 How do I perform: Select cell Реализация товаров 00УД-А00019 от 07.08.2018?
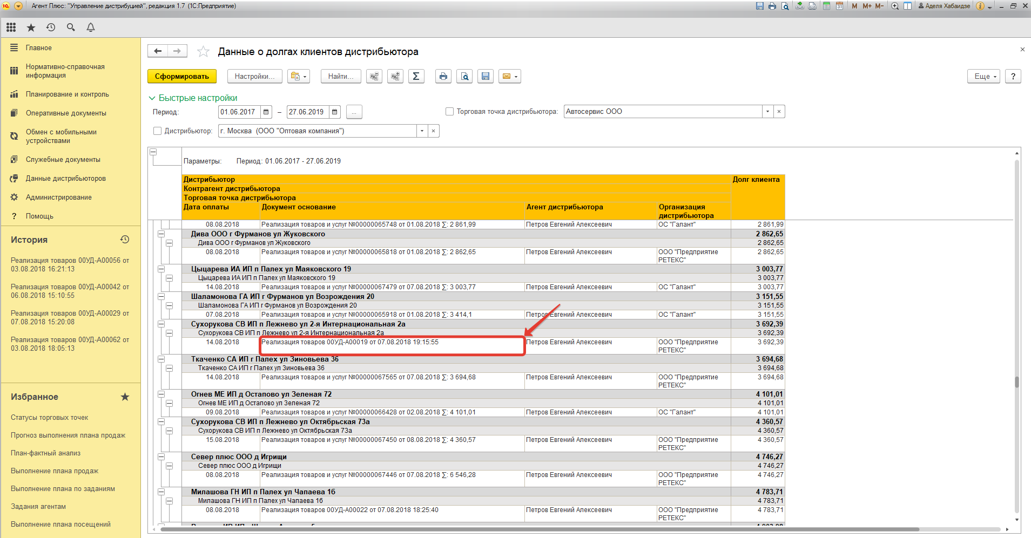pyautogui.click(x=393, y=346)
